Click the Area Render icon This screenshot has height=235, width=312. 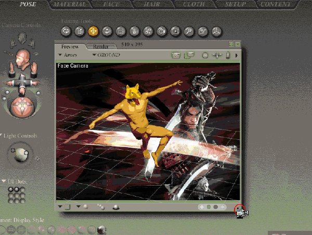[189, 55]
